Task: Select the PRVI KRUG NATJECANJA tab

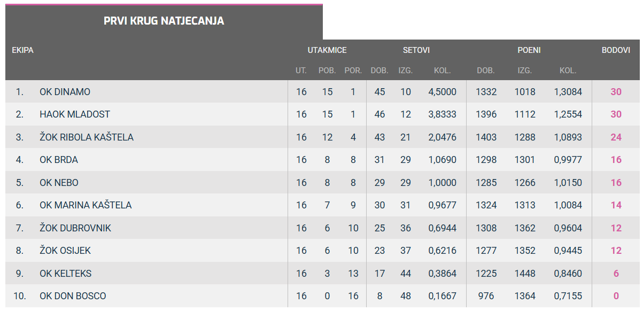Action: [x=164, y=21]
